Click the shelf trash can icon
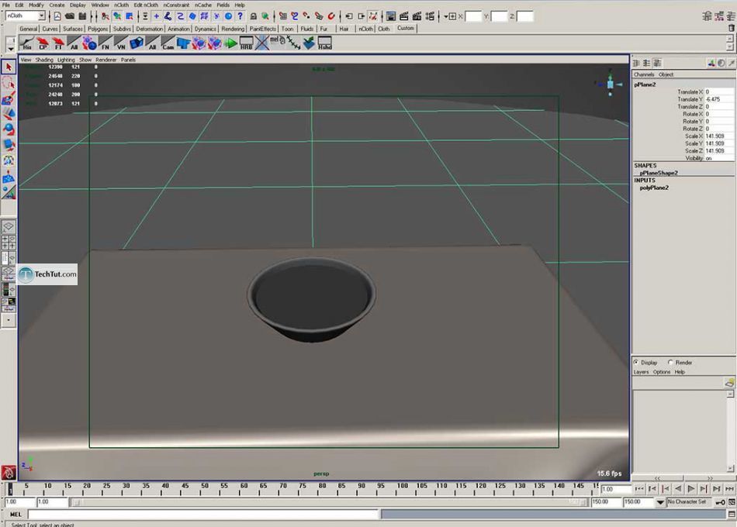 [731, 28]
